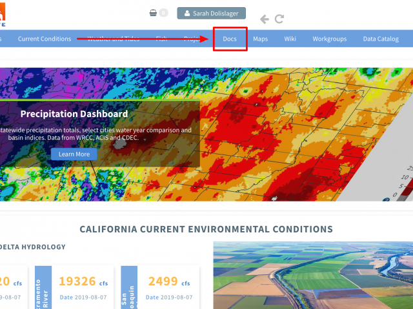Image resolution: width=413 pixels, height=309 pixels.
Task: Click the aerial farmland photo
Action: (313, 275)
